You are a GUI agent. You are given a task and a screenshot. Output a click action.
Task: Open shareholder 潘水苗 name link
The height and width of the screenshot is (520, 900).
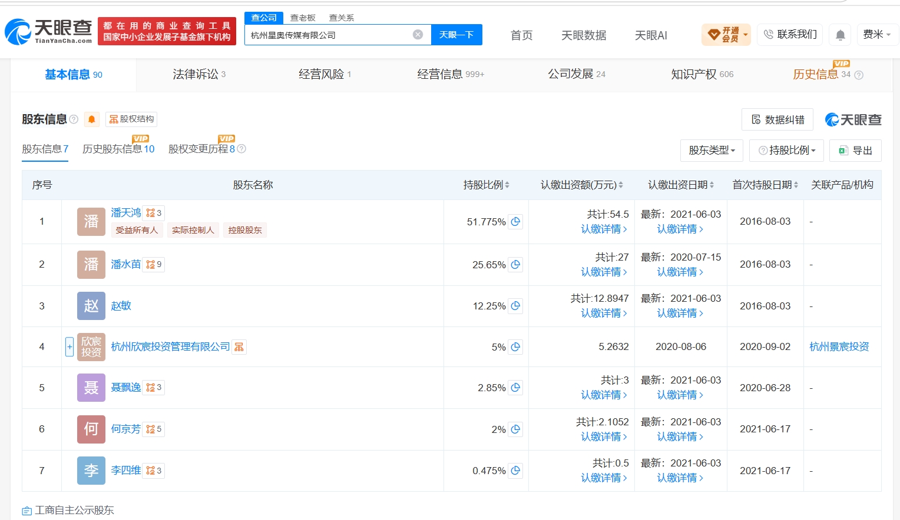pos(126,265)
